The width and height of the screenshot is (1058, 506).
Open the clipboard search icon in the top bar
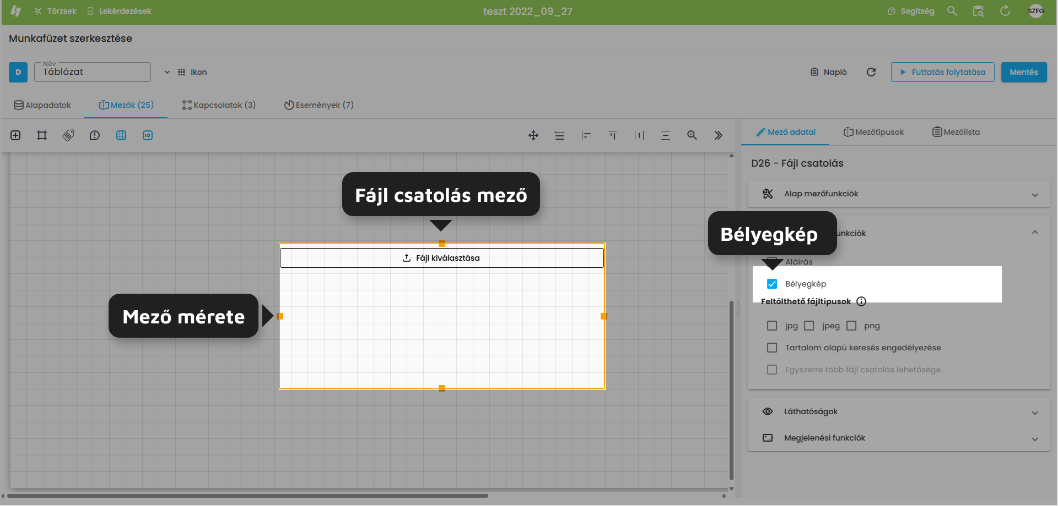point(979,11)
